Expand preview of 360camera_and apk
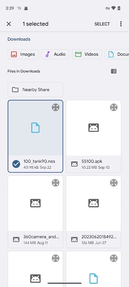The width and height of the screenshot is (129, 287). point(56,183)
